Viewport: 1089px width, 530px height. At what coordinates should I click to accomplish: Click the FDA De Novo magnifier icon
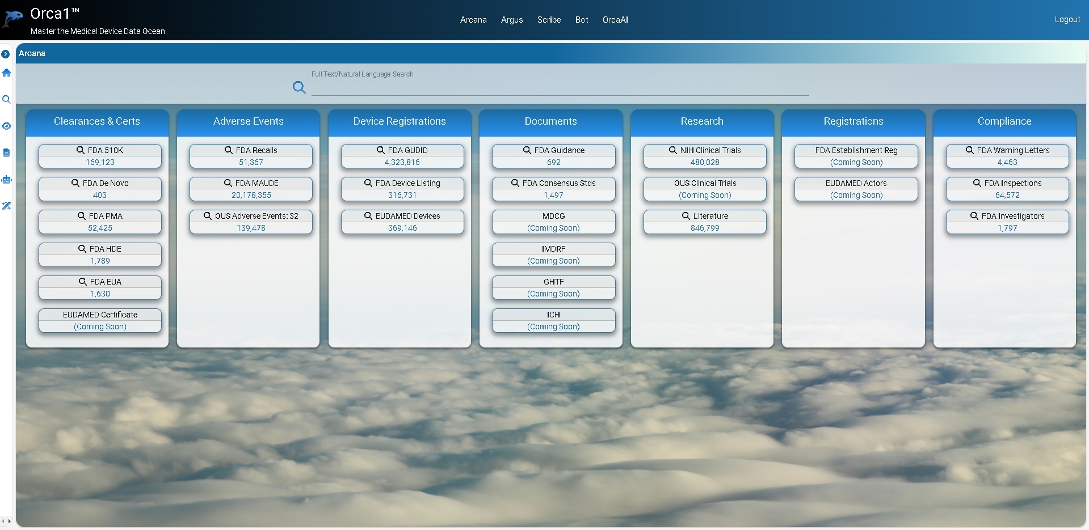click(x=75, y=183)
